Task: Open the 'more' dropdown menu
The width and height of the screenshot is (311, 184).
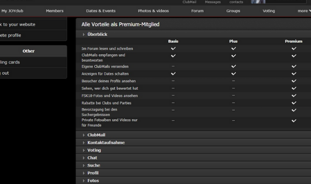Action: pos(304,11)
